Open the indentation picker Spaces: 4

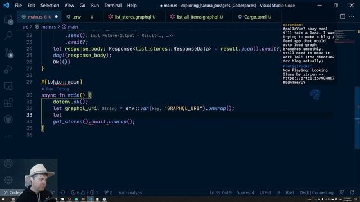tap(245, 192)
